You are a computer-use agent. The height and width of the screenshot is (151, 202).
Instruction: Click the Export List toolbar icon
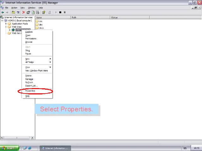pyautogui.click(x=38, y=12)
